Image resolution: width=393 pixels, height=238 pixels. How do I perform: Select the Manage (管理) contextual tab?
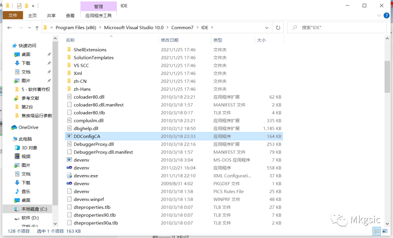tap(99, 6)
